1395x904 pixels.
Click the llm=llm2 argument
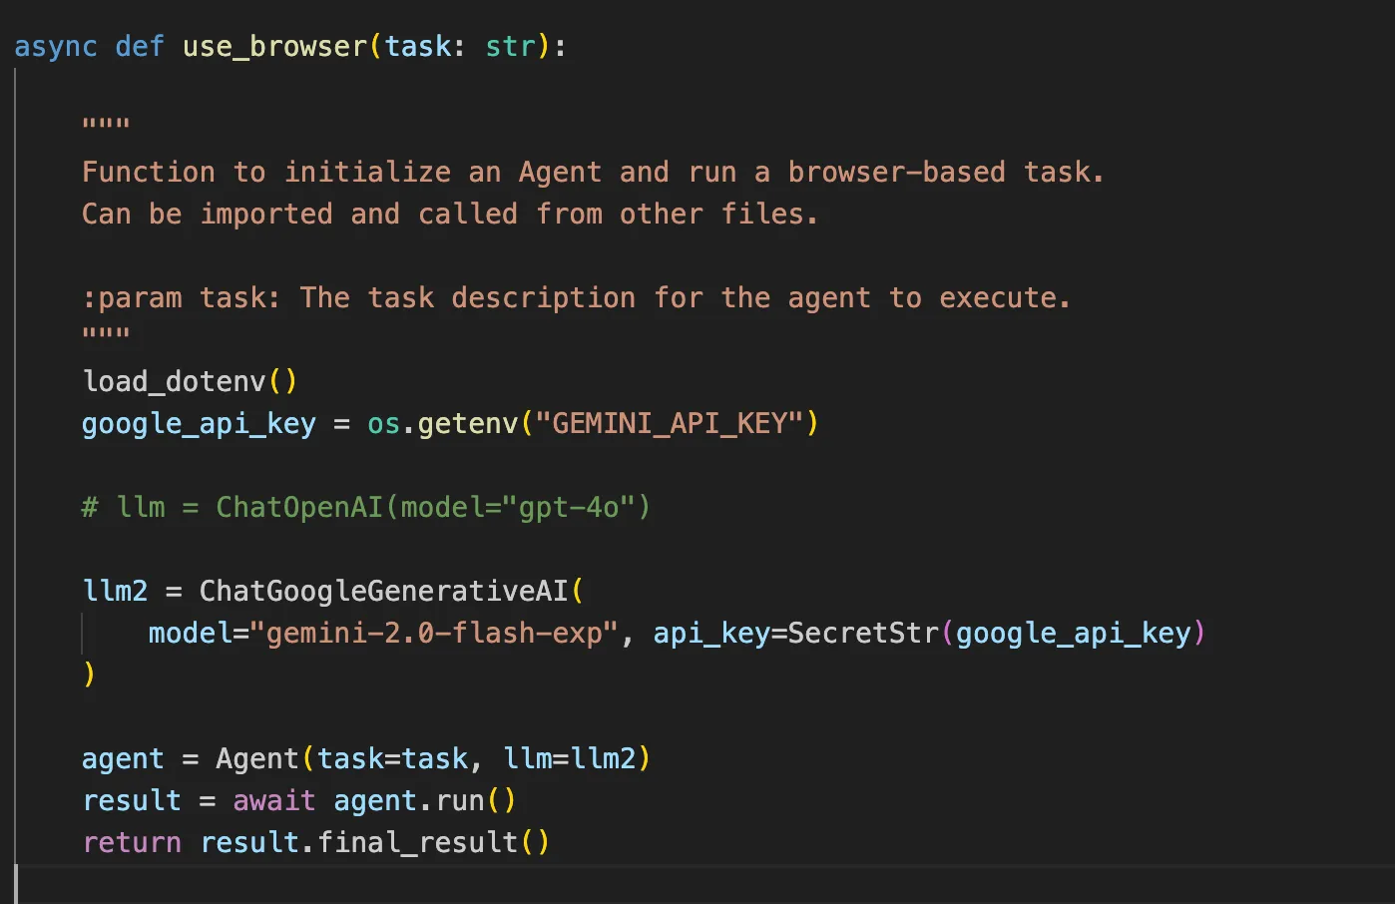click(569, 758)
